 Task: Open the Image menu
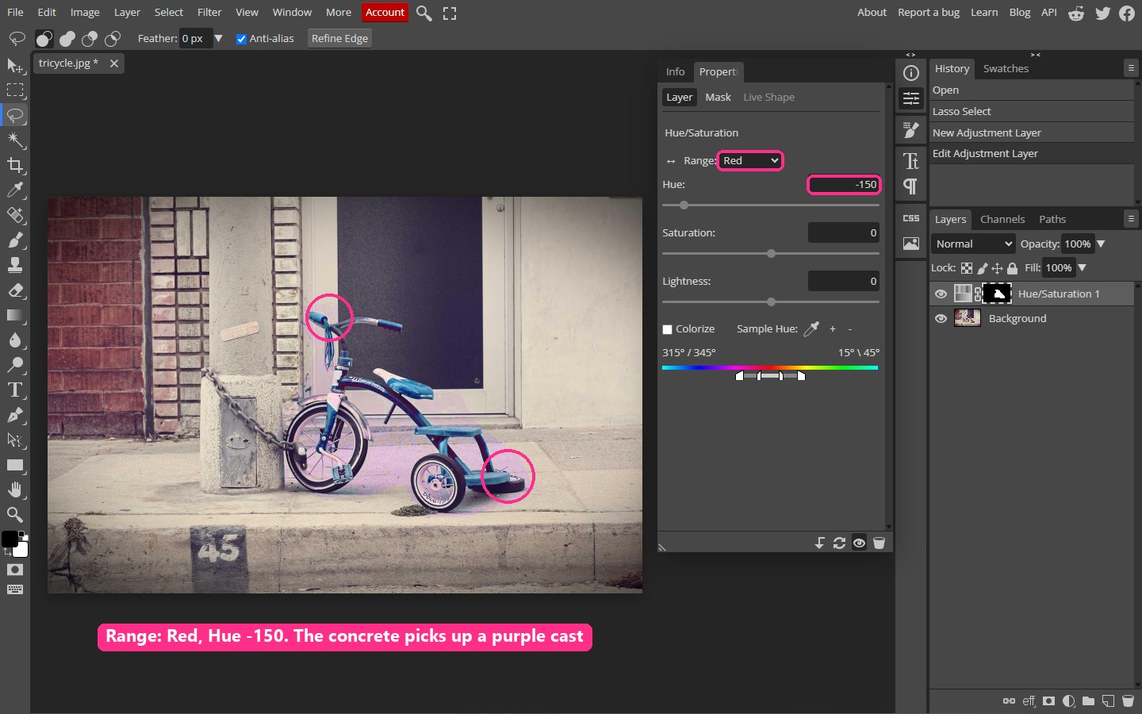tap(85, 12)
